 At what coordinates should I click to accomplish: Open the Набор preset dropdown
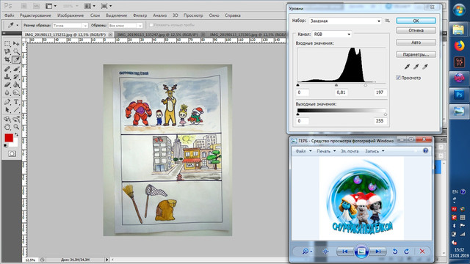[x=345, y=21]
